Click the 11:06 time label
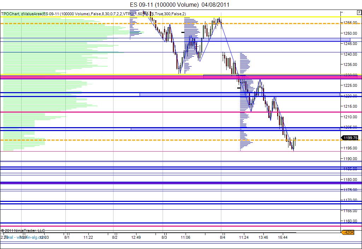 pyautogui.click(x=185, y=237)
